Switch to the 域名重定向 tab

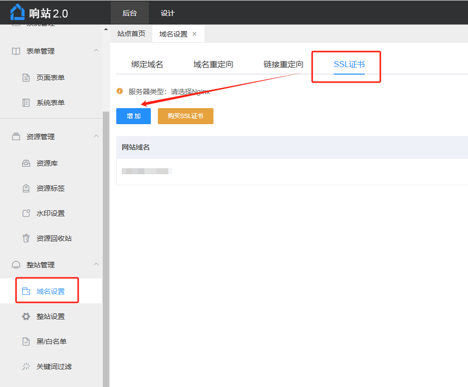point(213,65)
